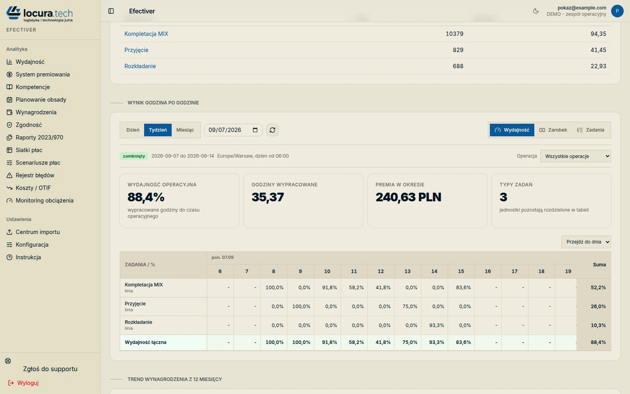Select the Dzień period tab
Image resolution: width=630 pixels, height=394 pixels.
[x=133, y=130]
